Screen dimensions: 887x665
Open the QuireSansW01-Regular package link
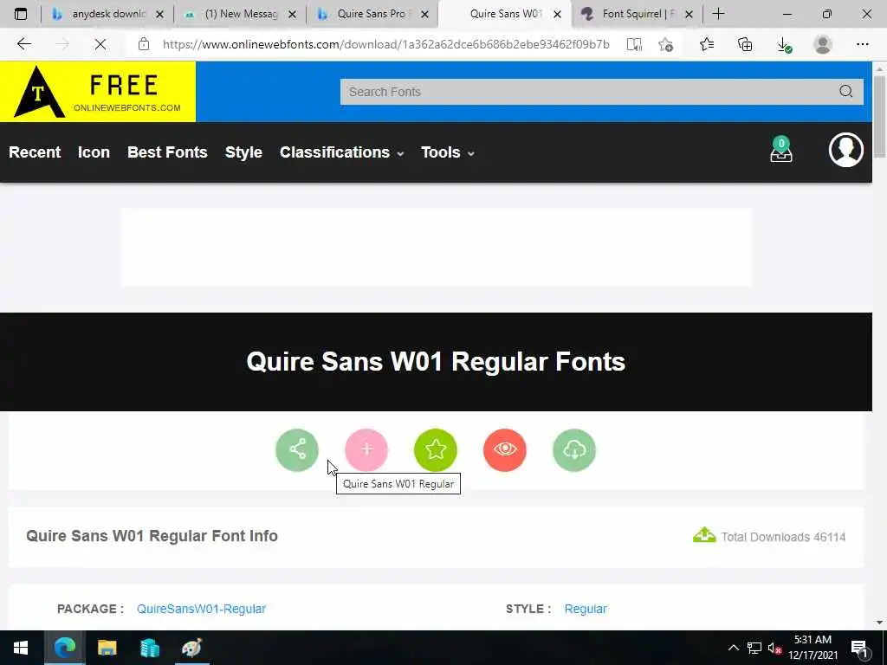(x=201, y=609)
